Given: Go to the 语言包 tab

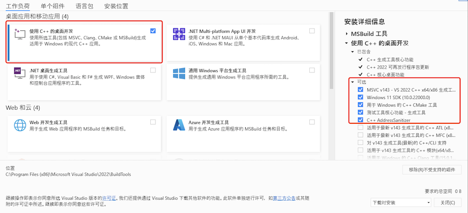Looking at the screenshot, I should coord(84,6).
